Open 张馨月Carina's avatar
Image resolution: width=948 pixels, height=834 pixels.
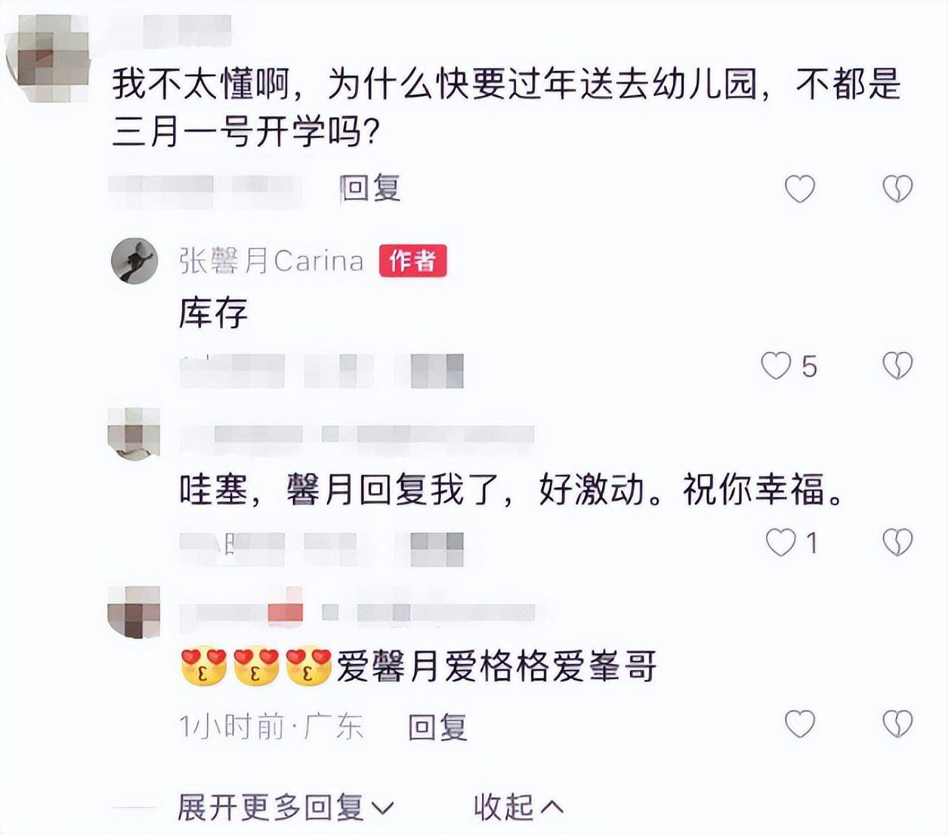coord(135,261)
